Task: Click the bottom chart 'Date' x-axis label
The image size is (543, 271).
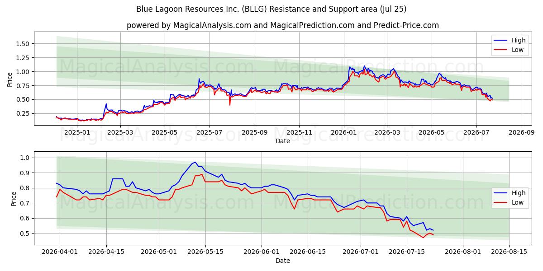Action: 283,261
